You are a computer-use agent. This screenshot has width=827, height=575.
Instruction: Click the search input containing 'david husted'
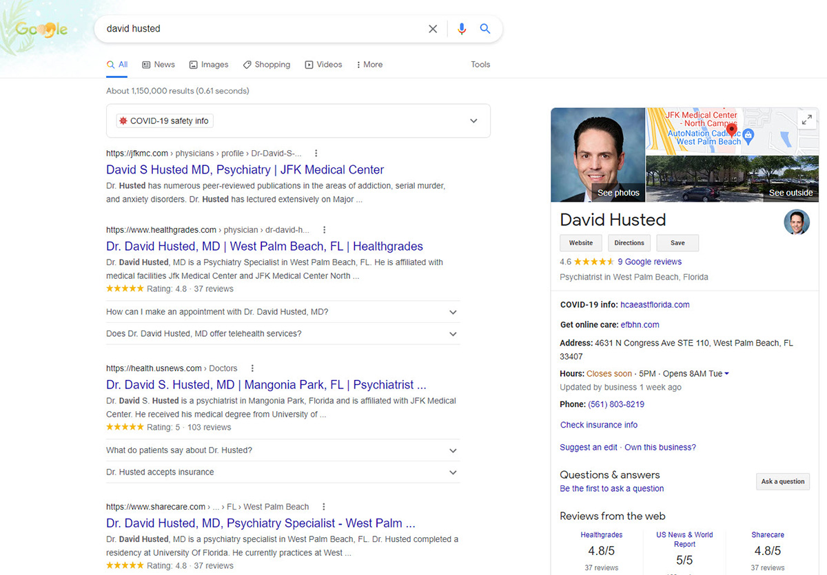pyautogui.click(x=262, y=29)
